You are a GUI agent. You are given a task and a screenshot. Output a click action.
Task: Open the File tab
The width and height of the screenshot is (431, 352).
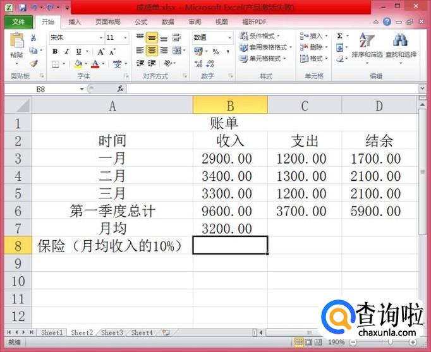19,22
